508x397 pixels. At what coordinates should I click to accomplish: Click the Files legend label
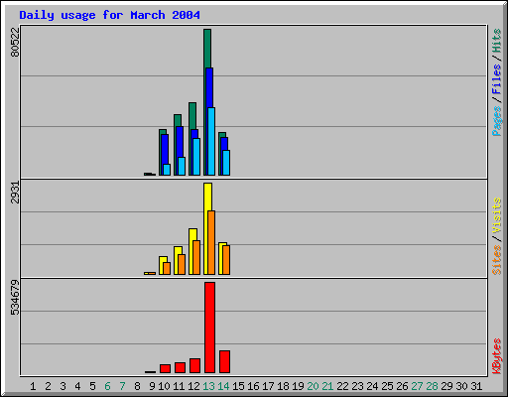tap(497, 78)
